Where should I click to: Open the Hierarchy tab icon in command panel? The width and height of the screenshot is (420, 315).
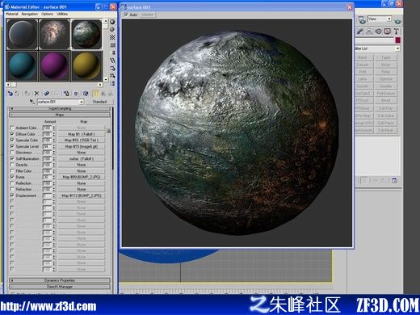pyautogui.click(x=369, y=31)
